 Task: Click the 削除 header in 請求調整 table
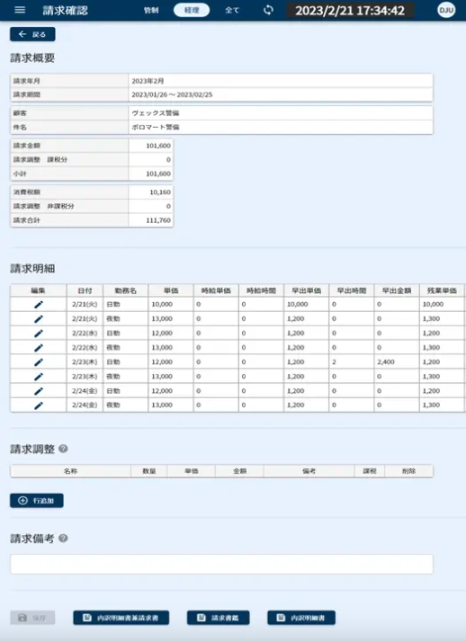click(x=408, y=471)
